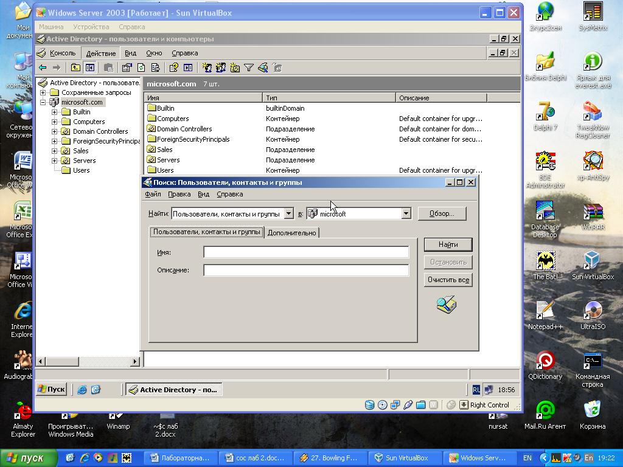This screenshot has height=467, width=623.
Task: Switch to host taskbar Sun VirtualBox button
Action: [406, 458]
